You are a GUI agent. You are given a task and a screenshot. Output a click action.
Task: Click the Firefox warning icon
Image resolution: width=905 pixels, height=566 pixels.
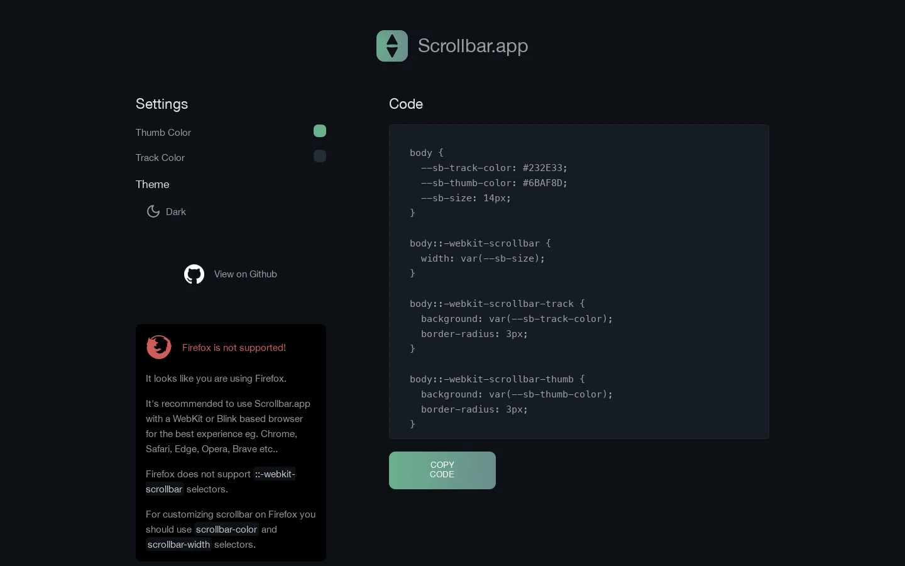coord(159,347)
